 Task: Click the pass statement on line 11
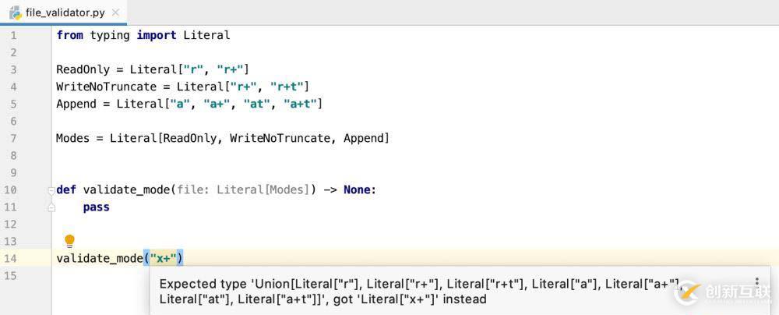click(96, 207)
